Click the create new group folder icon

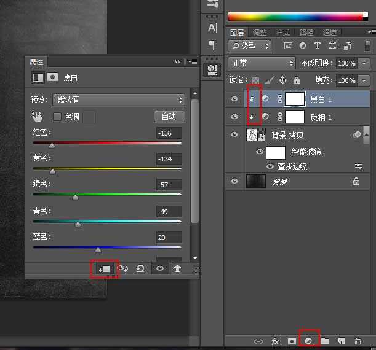325,341
